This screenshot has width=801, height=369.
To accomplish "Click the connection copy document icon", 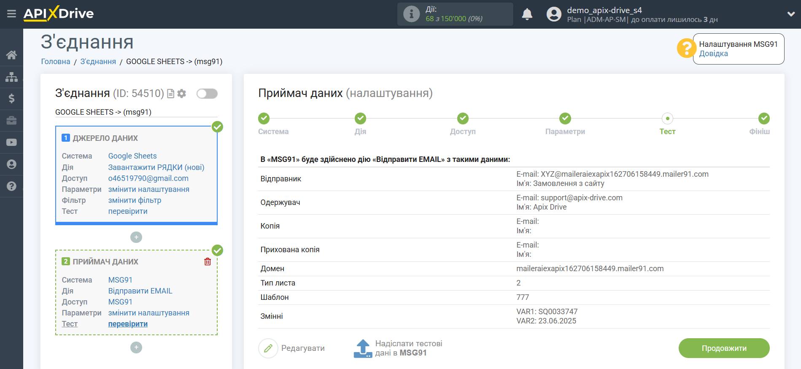I will pyautogui.click(x=171, y=94).
